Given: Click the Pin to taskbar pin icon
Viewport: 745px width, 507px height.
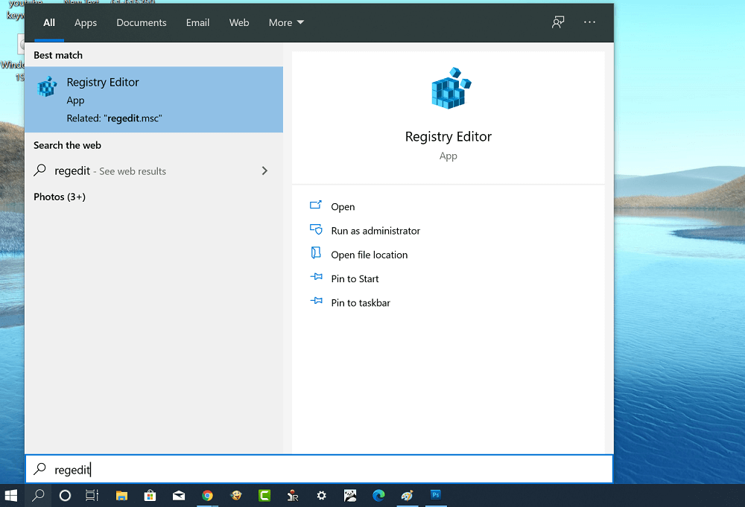Looking at the screenshot, I should [x=317, y=301].
